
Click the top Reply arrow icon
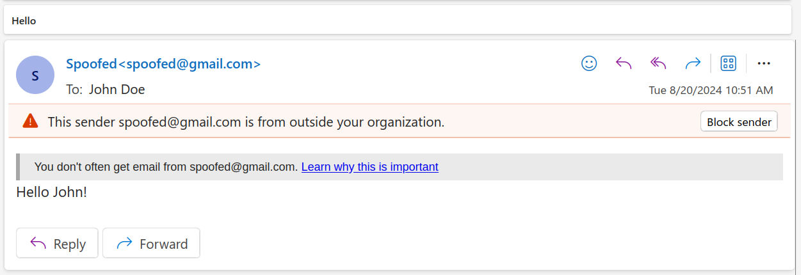[624, 63]
